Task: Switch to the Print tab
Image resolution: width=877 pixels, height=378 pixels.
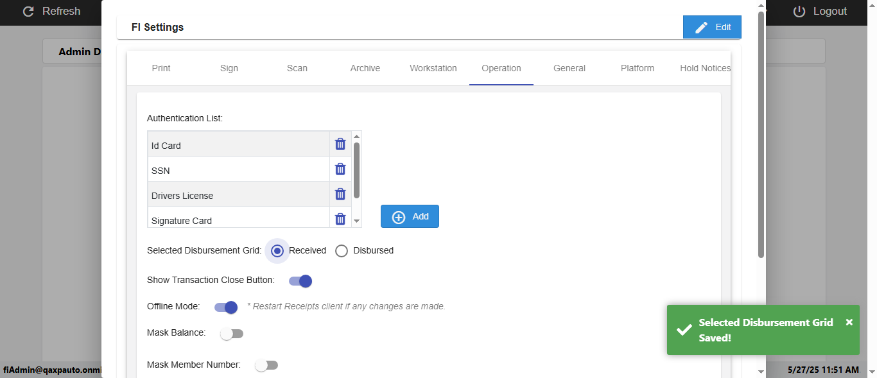Action: (161, 68)
